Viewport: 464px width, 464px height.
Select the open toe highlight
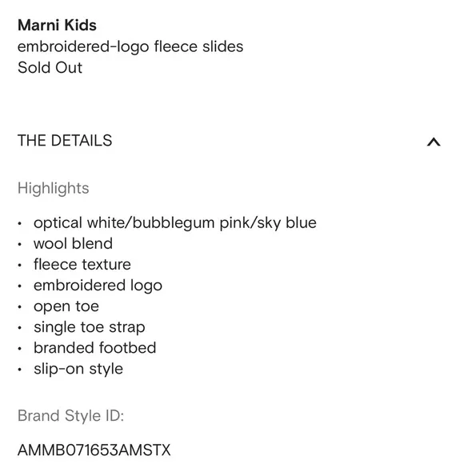(x=66, y=307)
